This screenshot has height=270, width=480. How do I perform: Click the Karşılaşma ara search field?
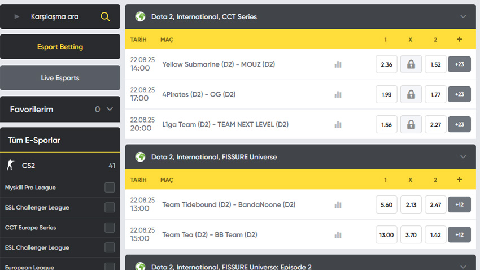[55, 17]
